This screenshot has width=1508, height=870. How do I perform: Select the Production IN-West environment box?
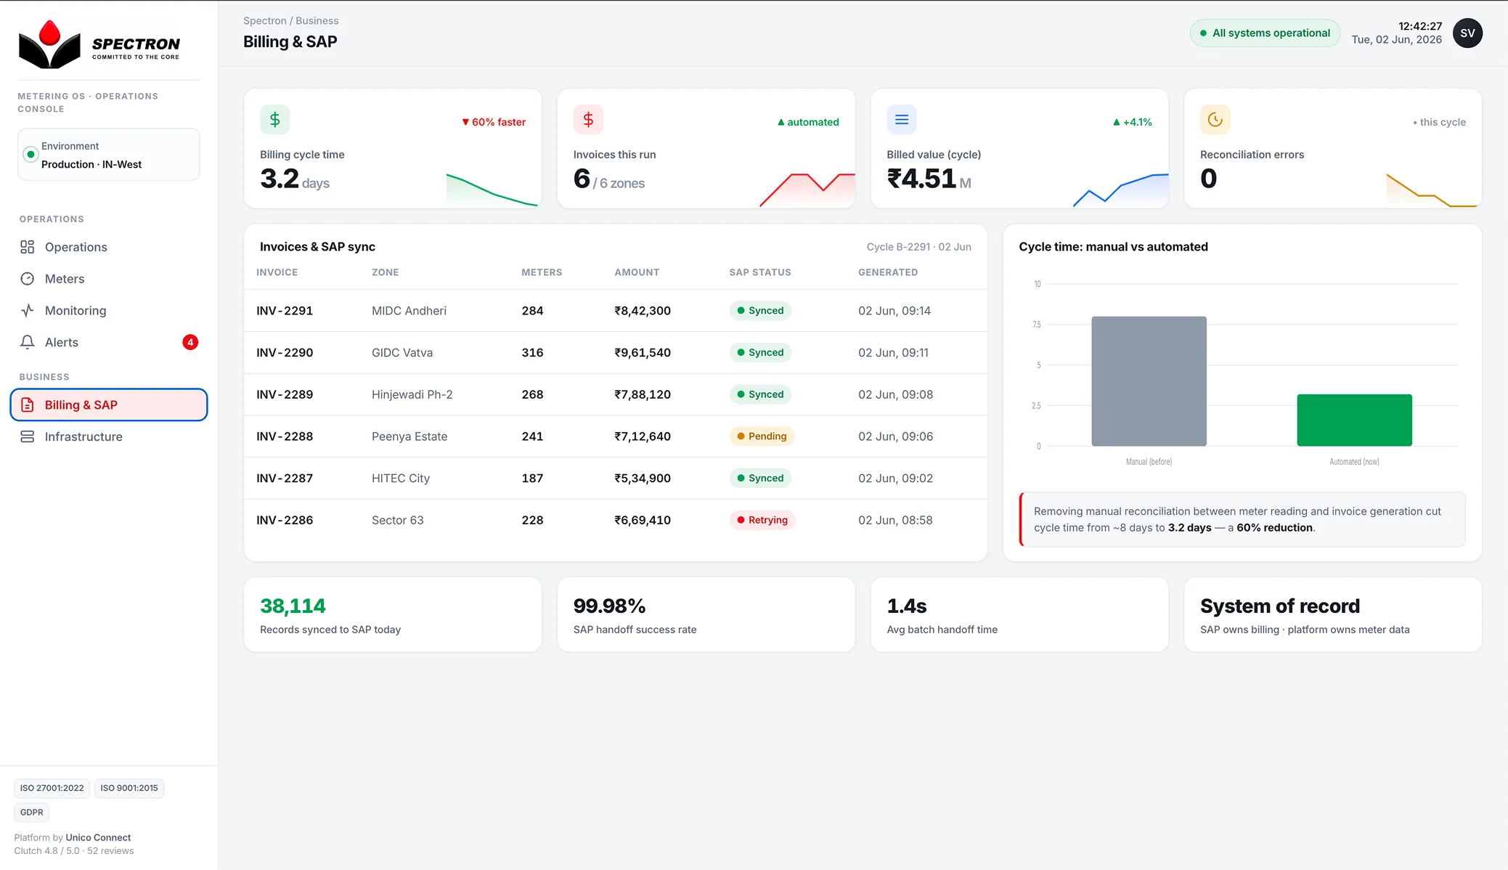[109, 155]
